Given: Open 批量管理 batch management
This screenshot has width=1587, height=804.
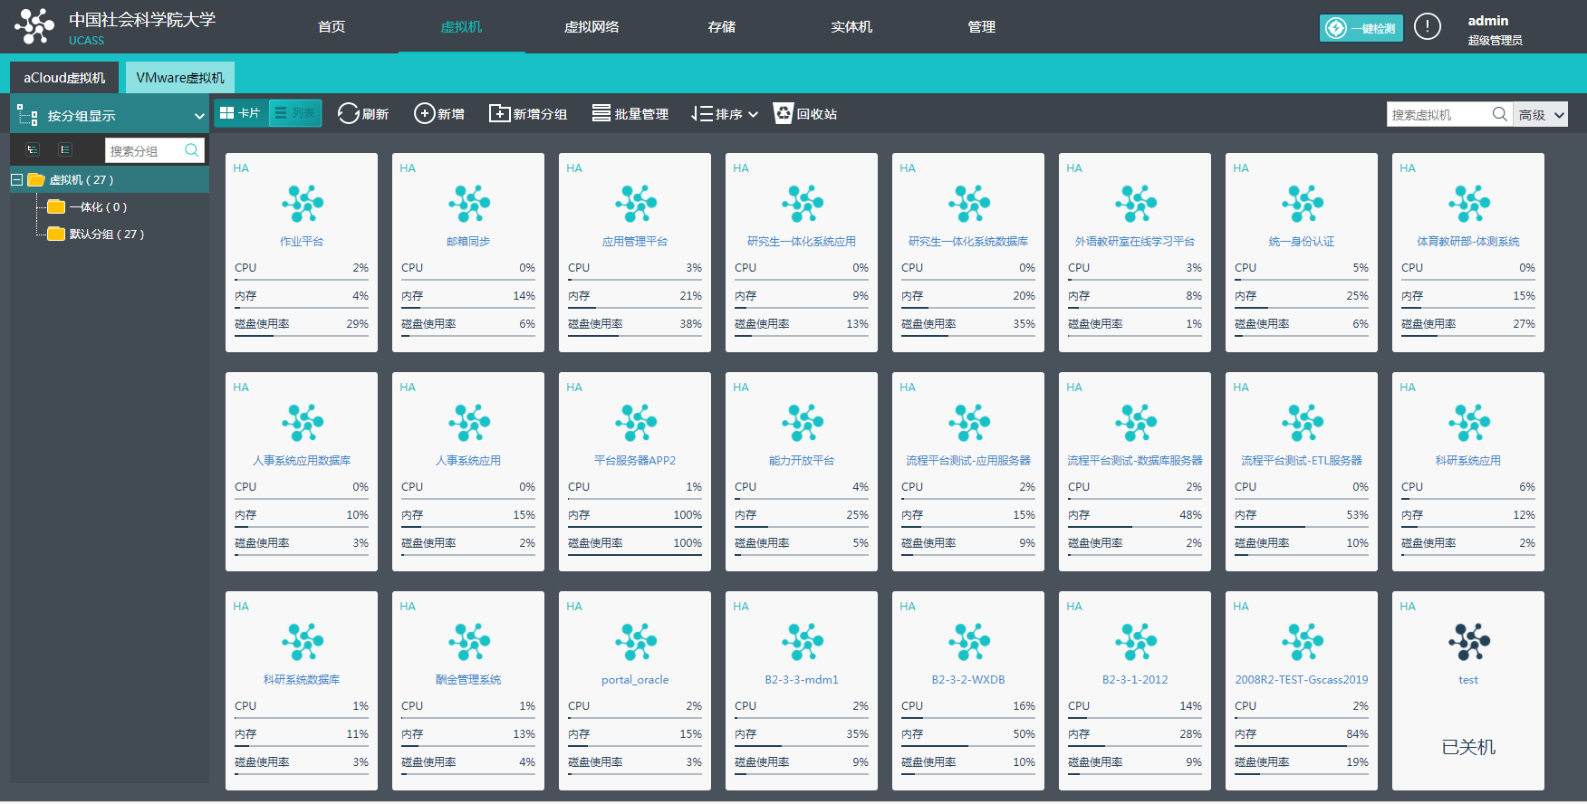Looking at the screenshot, I should (x=630, y=114).
